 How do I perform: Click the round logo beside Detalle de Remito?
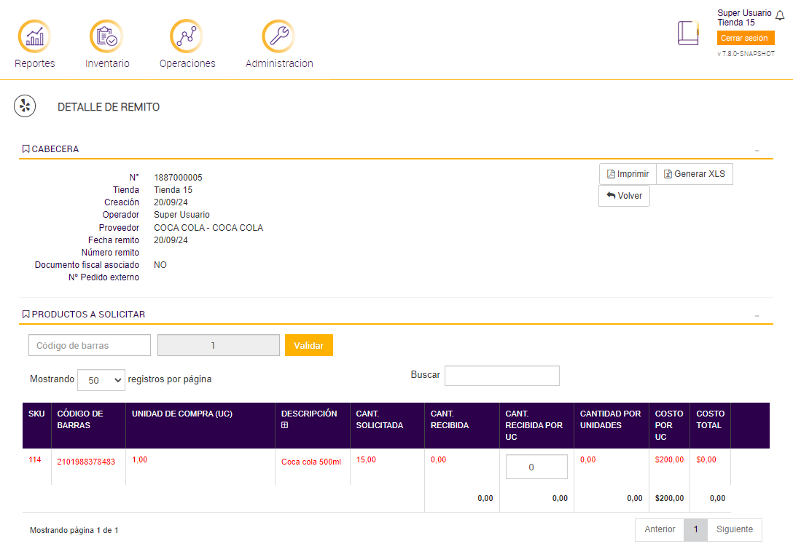click(26, 106)
